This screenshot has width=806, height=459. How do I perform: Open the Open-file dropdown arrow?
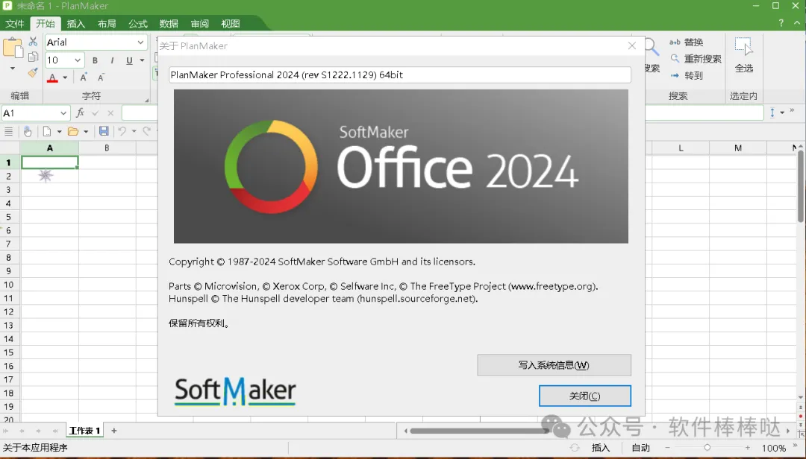[x=86, y=132]
